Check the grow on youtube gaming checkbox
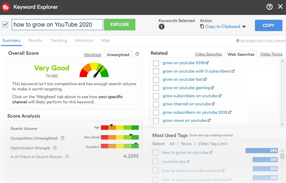 coord(156,88)
